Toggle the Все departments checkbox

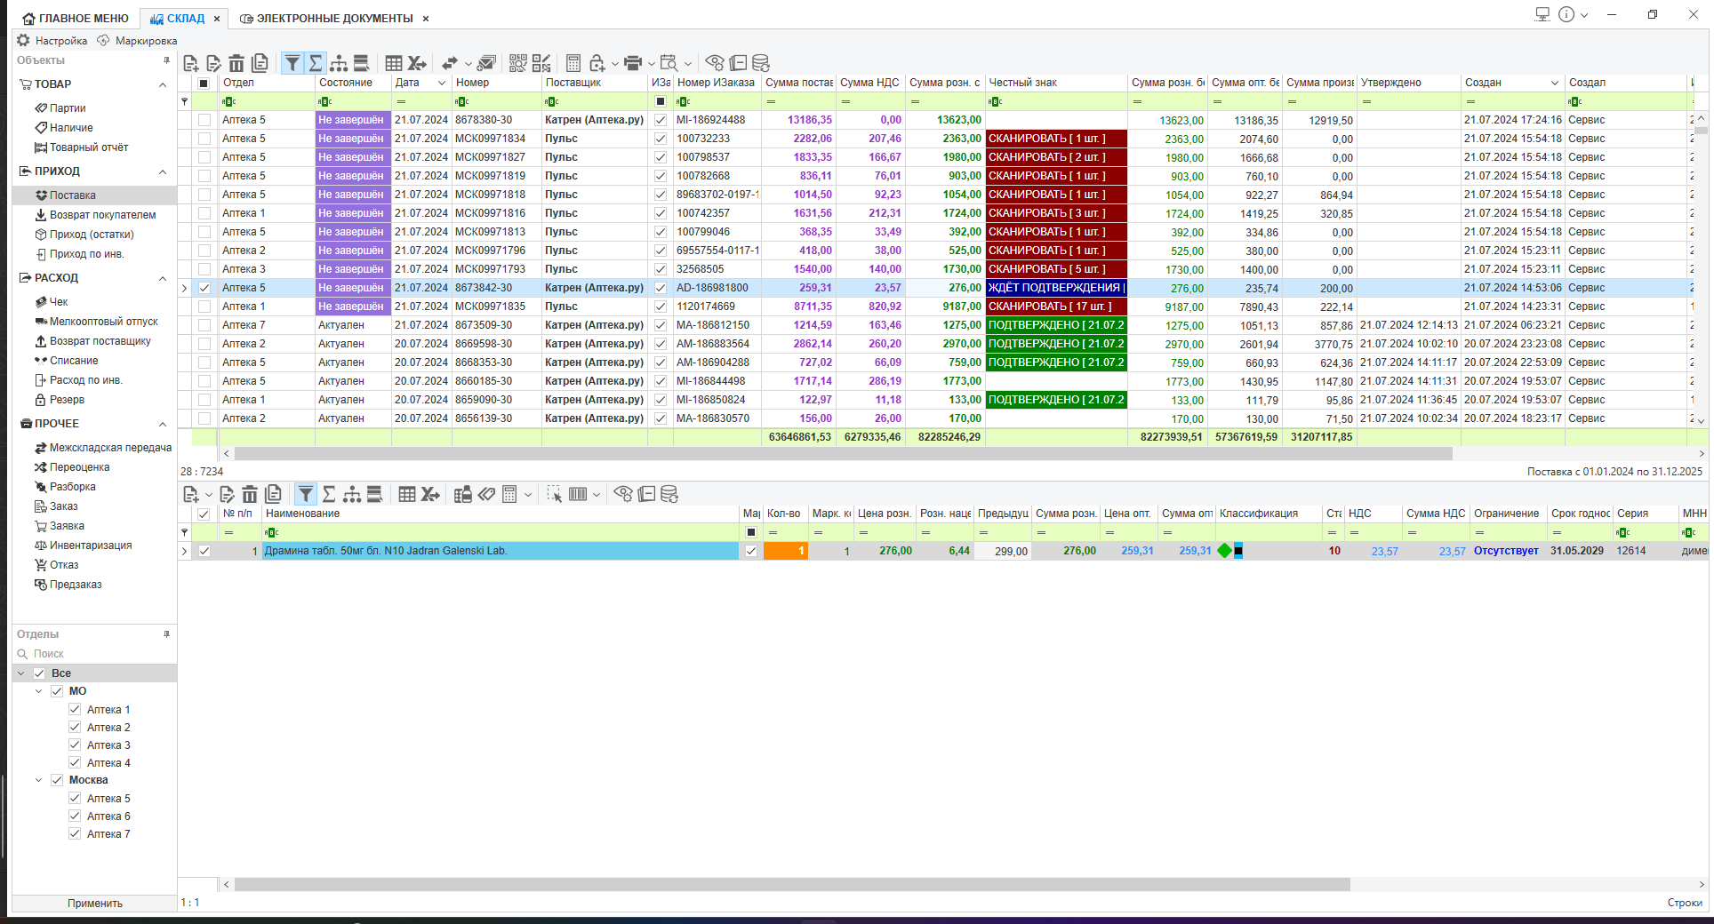point(39,673)
